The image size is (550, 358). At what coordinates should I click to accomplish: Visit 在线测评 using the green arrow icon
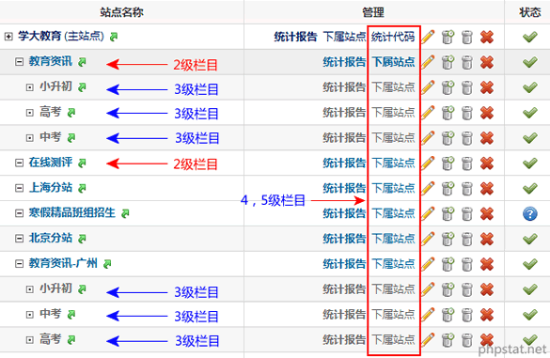82,163
